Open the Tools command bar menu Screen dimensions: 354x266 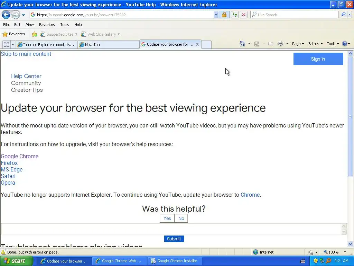(x=333, y=44)
